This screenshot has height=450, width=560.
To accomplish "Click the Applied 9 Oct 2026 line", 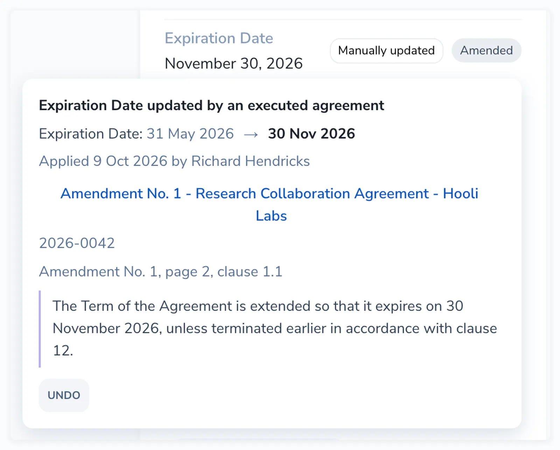I will point(174,161).
